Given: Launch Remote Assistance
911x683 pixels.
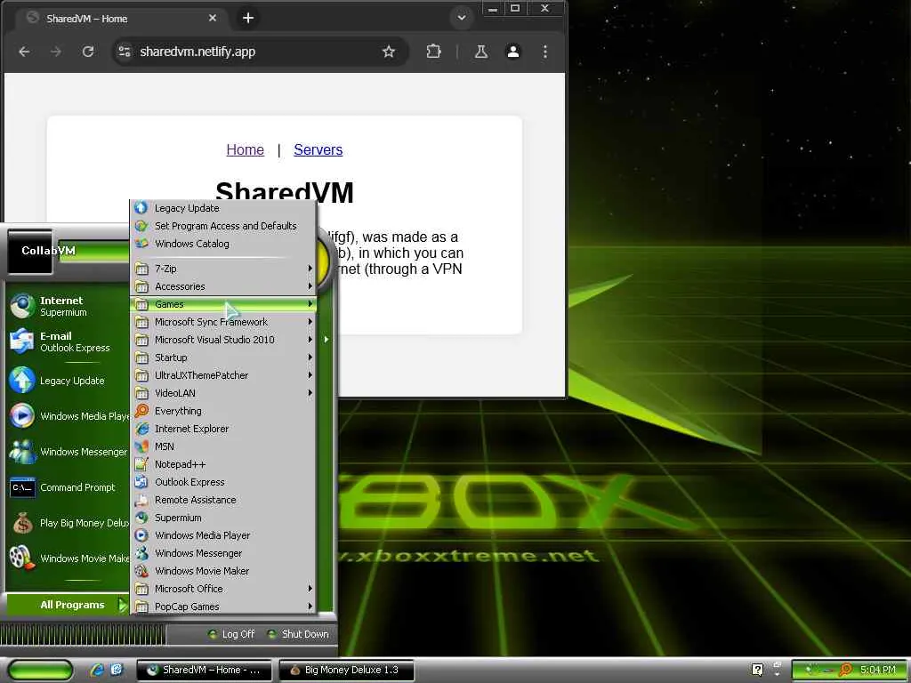Looking at the screenshot, I should click(x=223, y=500).
